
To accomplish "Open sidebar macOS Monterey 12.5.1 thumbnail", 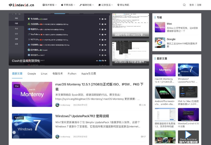I will pyautogui.click(x=165, y=70).
